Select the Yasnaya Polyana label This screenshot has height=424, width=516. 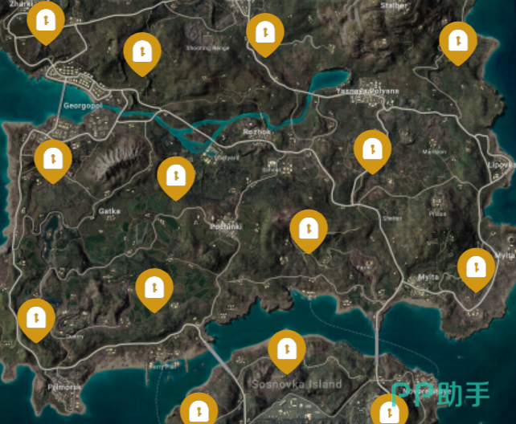pos(367,91)
